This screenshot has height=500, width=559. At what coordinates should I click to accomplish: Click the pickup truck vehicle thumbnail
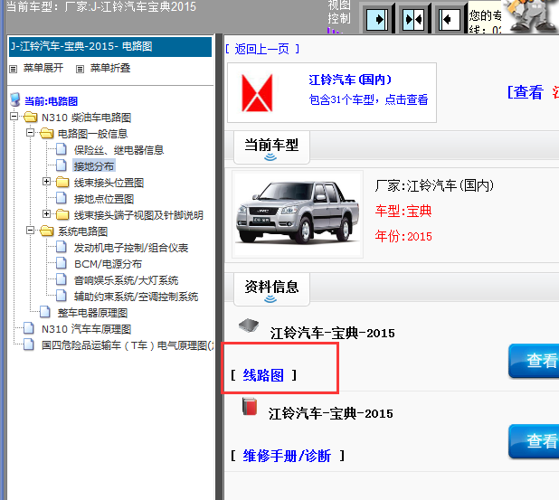click(298, 213)
